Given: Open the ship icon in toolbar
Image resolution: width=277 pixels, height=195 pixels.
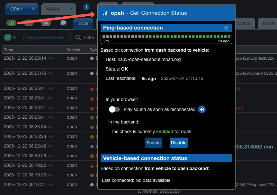Looking at the screenshot, I should point(46,23).
